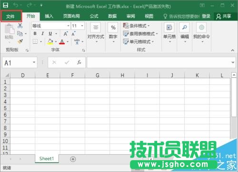The image size is (238, 172).
Task: Open font color dropdown arrow
Action: 68,42
